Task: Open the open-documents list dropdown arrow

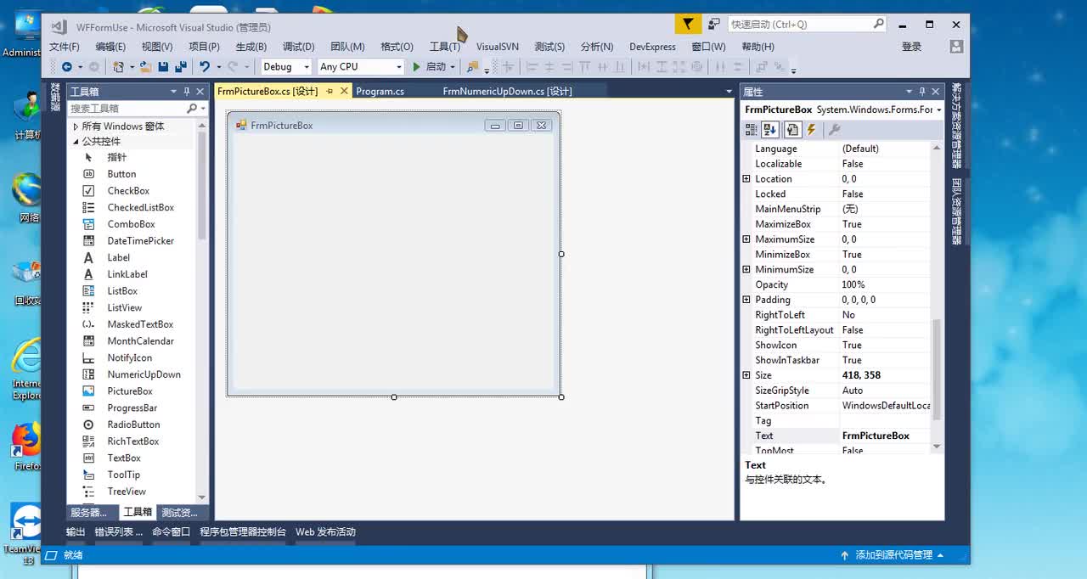Action: (729, 92)
